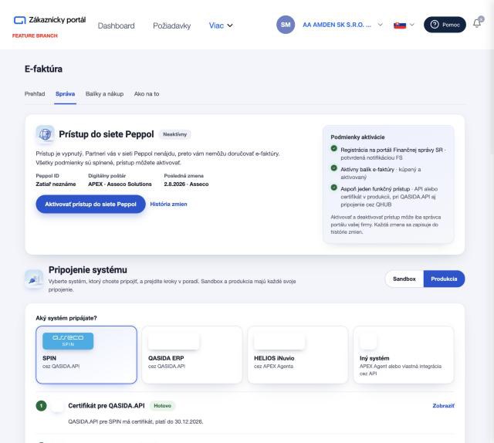Screen dimensions: 494x443
Task: Select the Iný systém card
Action: pos(404,355)
